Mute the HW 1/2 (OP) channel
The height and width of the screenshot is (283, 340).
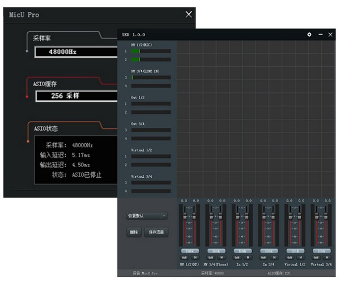pyautogui.click(x=194, y=257)
